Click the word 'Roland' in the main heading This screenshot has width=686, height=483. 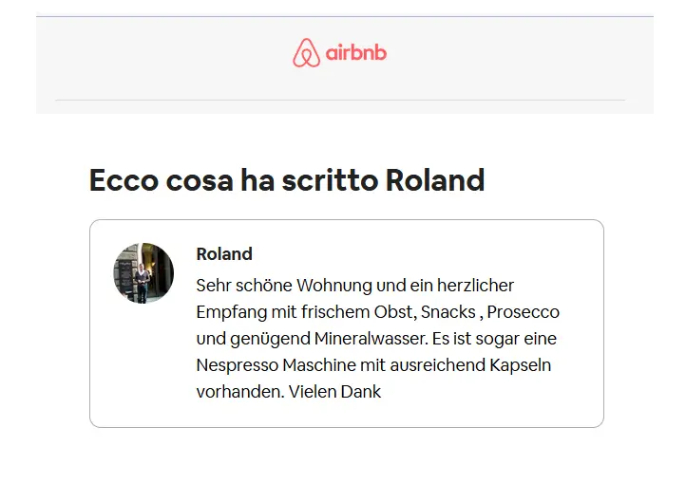(x=435, y=179)
